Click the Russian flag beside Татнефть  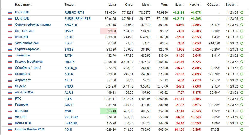point(10,56)
